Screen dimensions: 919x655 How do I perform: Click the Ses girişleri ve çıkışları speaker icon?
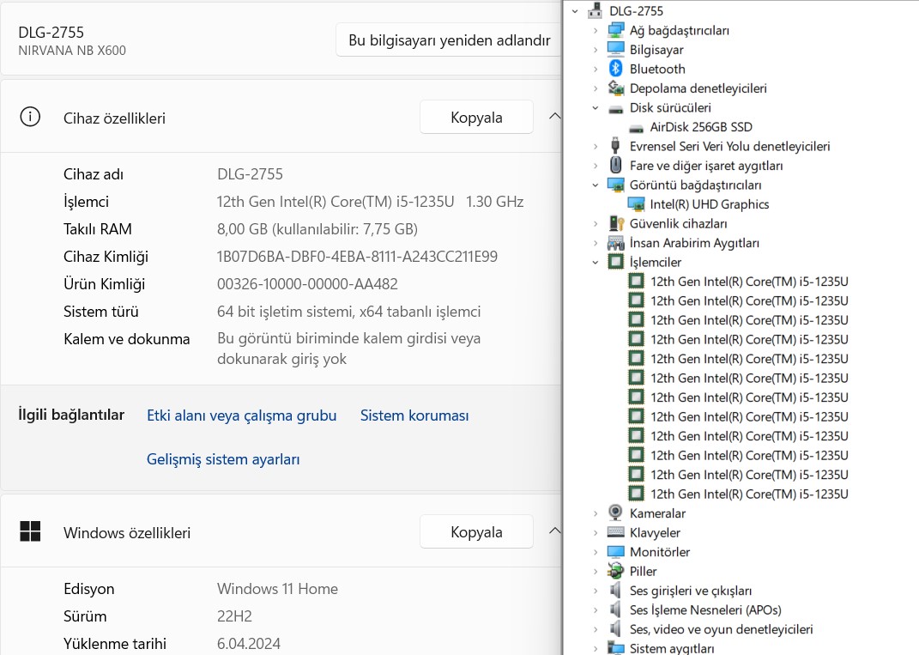coord(615,590)
